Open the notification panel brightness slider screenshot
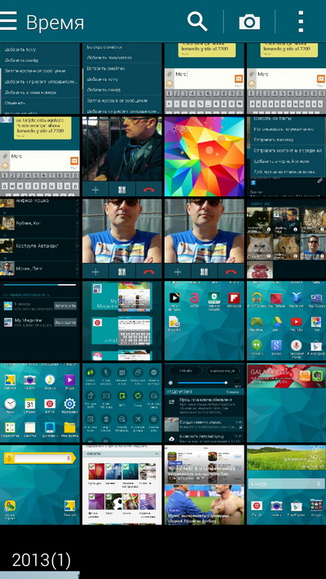The height and width of the screenshot is (579, 326). pos(205,403)
